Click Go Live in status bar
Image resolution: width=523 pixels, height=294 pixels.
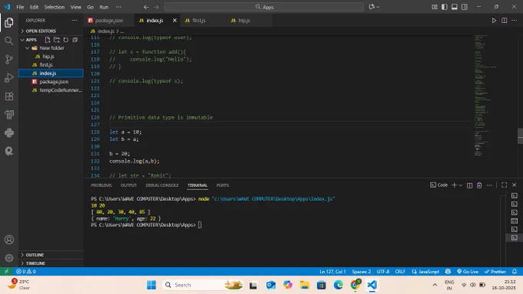[x=468, y=272]
